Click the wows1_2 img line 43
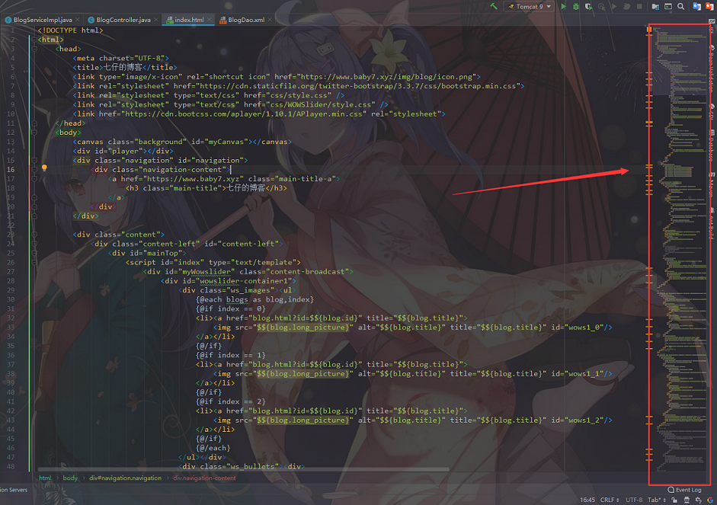Viewport: 717px width, 505px height. 412,420
